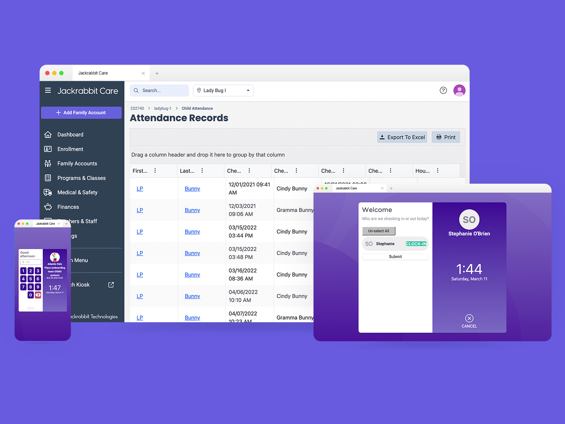
Task: Open a new tab in main browser window
Action: 157,73
